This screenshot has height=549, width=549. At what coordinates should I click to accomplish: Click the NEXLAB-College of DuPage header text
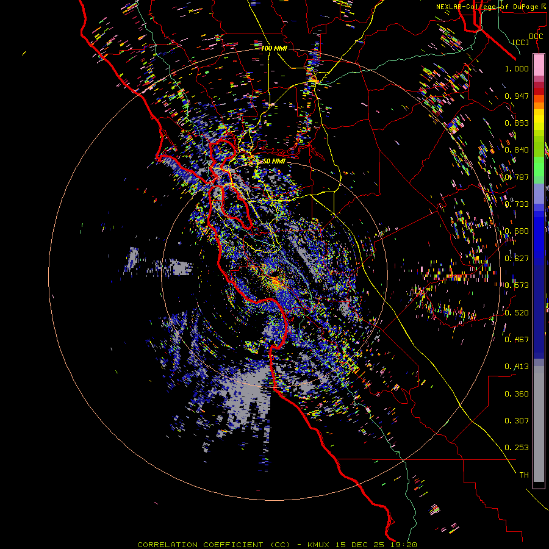[x=487, y=7]
